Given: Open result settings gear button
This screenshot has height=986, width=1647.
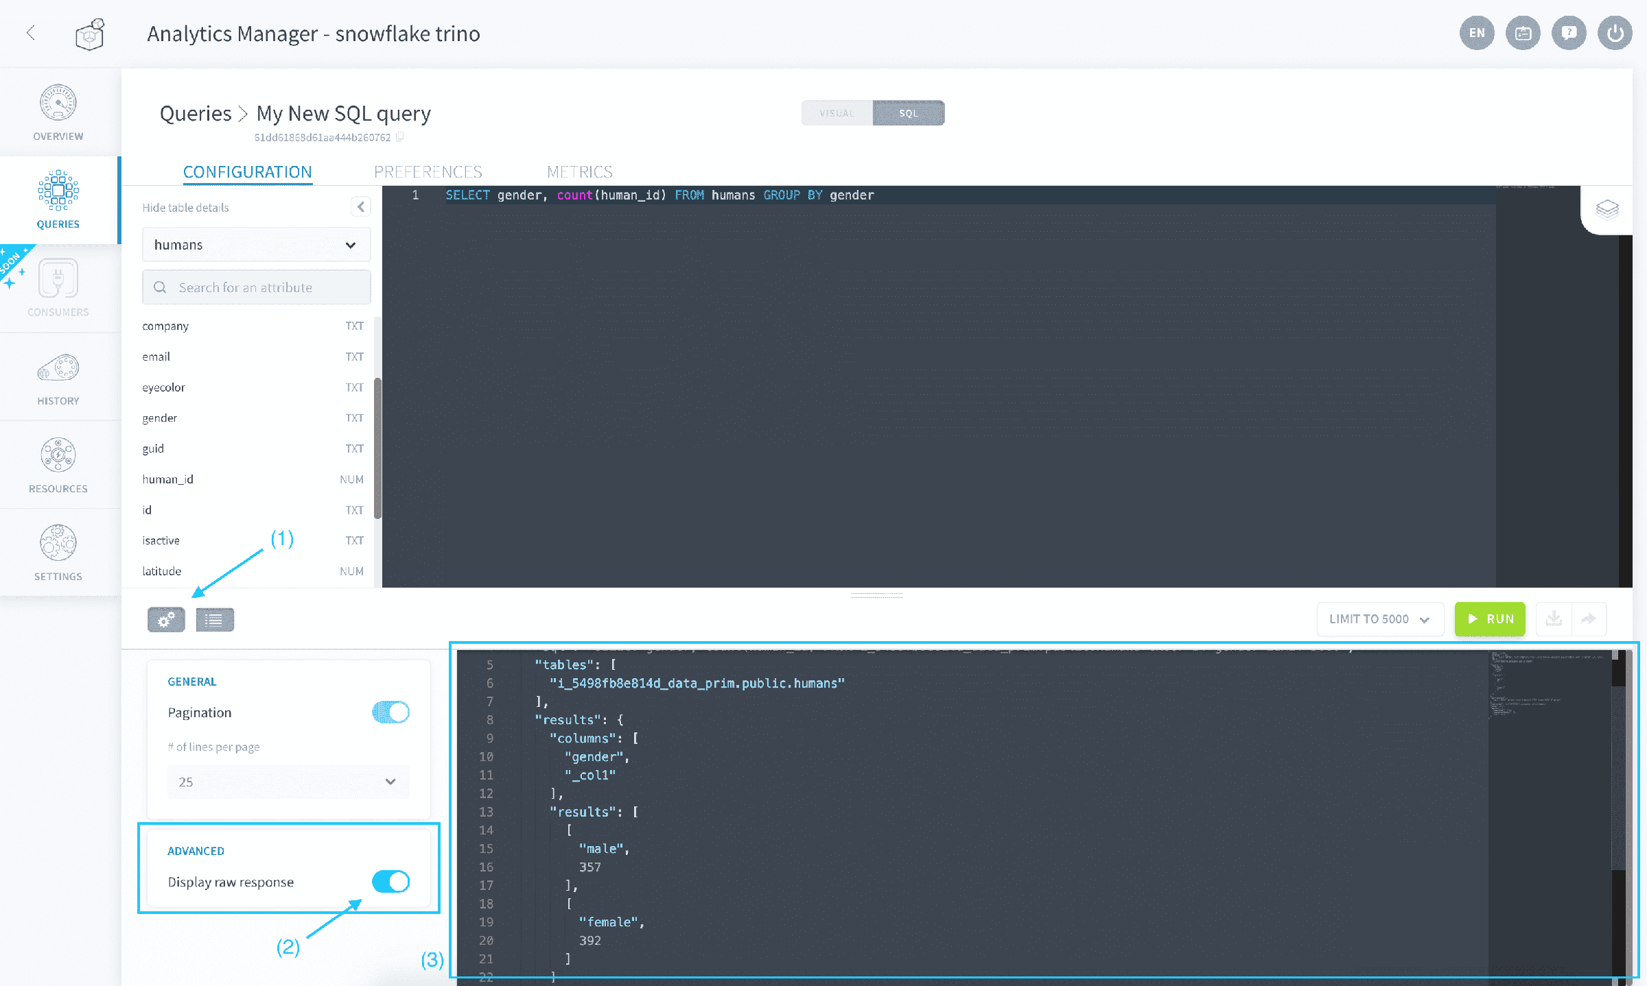Looking at the screenshot, I should coord(166,620).
